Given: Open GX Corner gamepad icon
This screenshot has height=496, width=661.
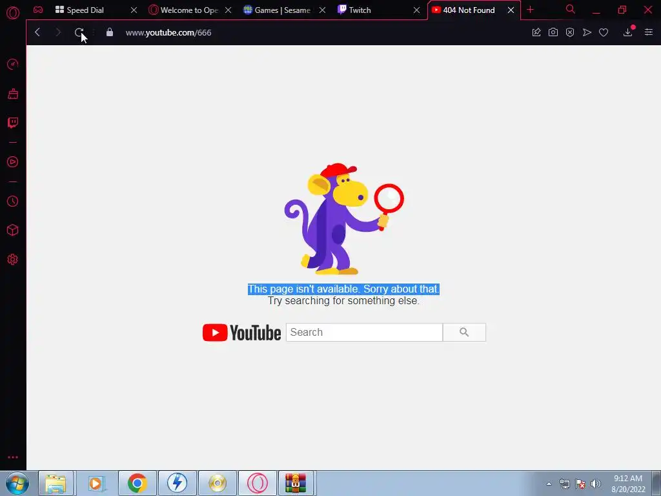Looking at the screenshot, I should pyautogui.click(x=38, y=10).
